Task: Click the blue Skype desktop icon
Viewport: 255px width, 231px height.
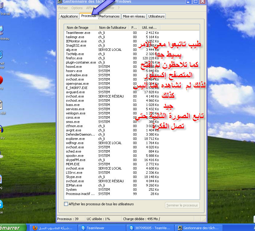Action: [x=1, y=205]
